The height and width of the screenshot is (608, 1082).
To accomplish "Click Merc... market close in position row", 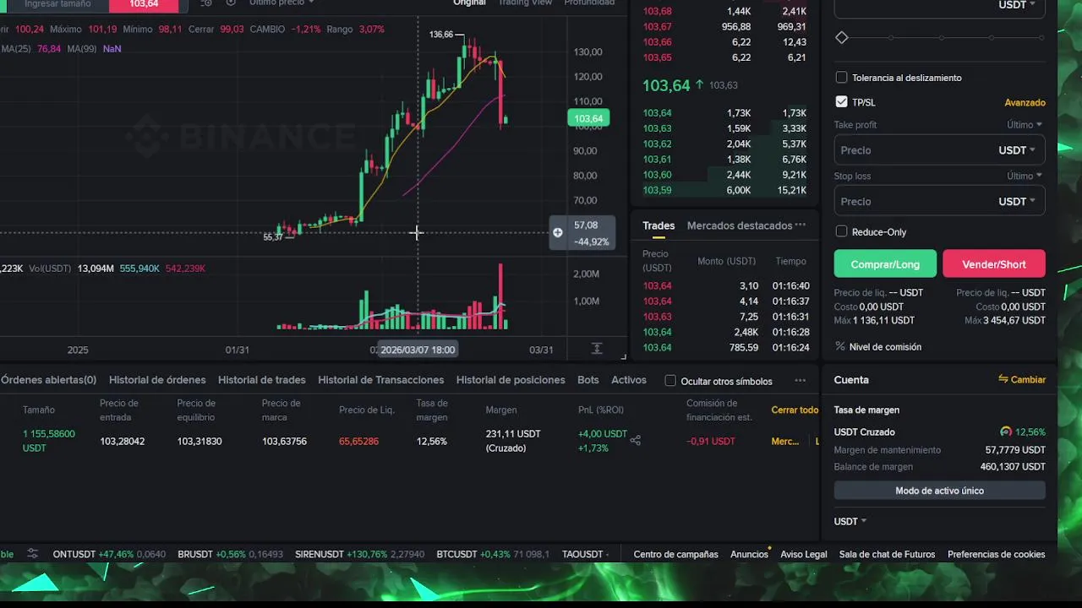I will [x=785, y=441].
